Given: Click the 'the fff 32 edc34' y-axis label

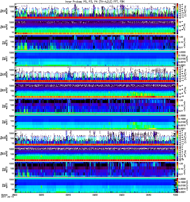Looking at the screenshot, I should pyautogui.click(x=4, y=138).
